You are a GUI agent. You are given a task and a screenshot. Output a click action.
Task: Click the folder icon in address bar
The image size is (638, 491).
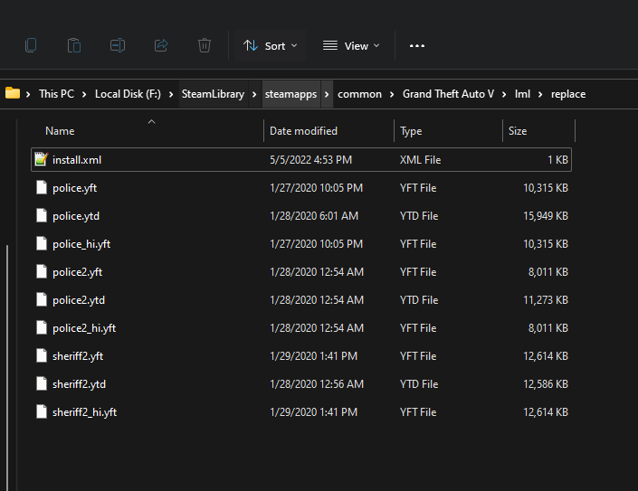pyautogui.click(x=13, y=93)
